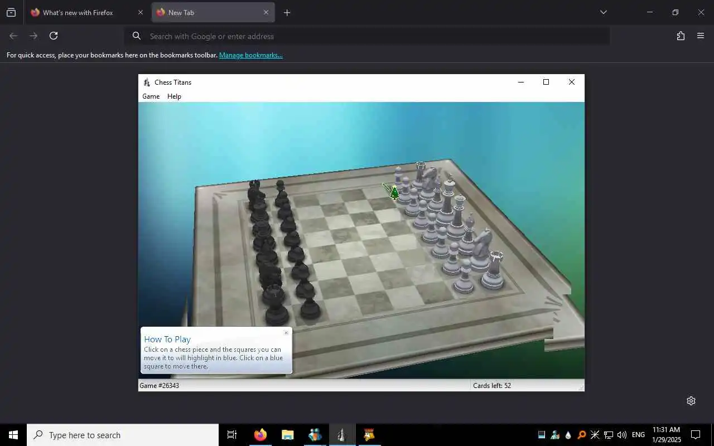Image resolution: width=714 pixels, height=446 pixels.
Task: Click the Type here to search box
Action: pos(123,435)
